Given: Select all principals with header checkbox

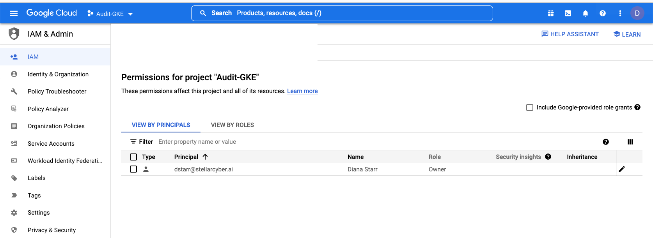Looking at the screenshot, I should (133, 157).
